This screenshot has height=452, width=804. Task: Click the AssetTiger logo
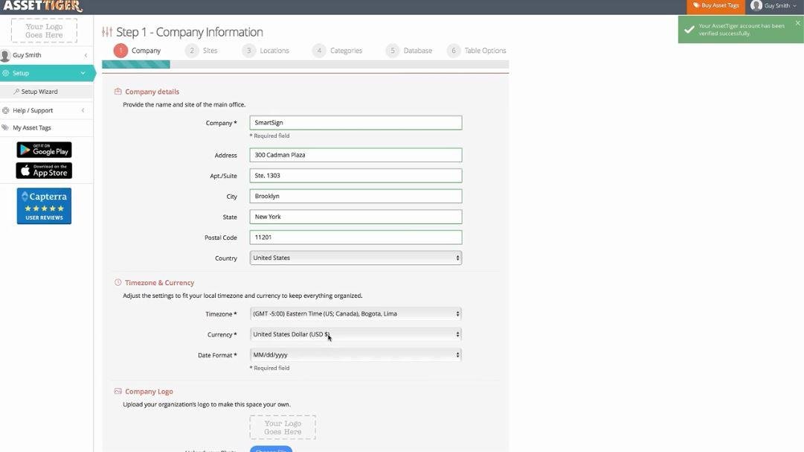(42, 6)
